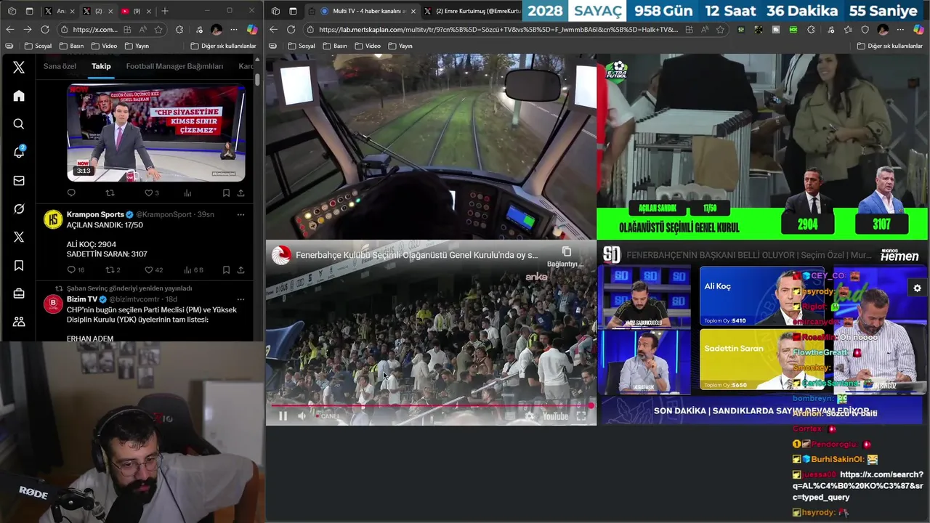Share the Krampon Sports tweet
The height and width of the screenshot is (523, 930).
(240, 269)
